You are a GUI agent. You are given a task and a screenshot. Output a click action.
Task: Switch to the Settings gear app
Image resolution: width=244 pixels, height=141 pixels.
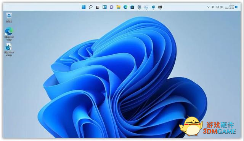coord(139,7)
